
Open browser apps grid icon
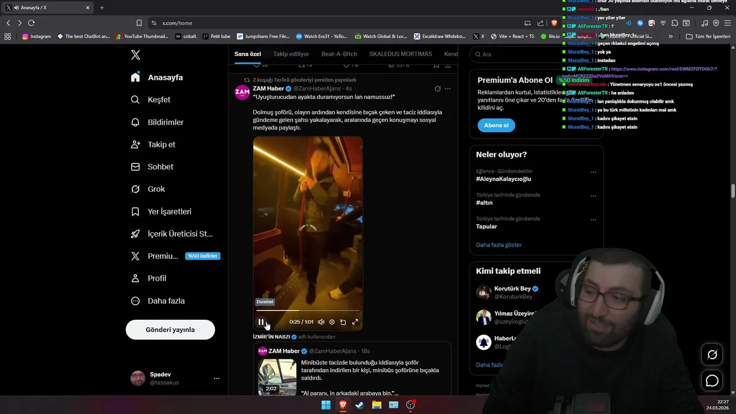click(x=7, y=36)
